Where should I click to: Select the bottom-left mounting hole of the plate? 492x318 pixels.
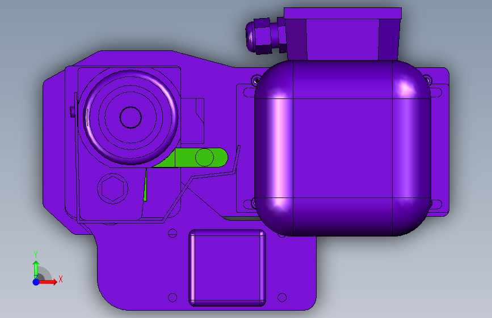click(173, 297)
